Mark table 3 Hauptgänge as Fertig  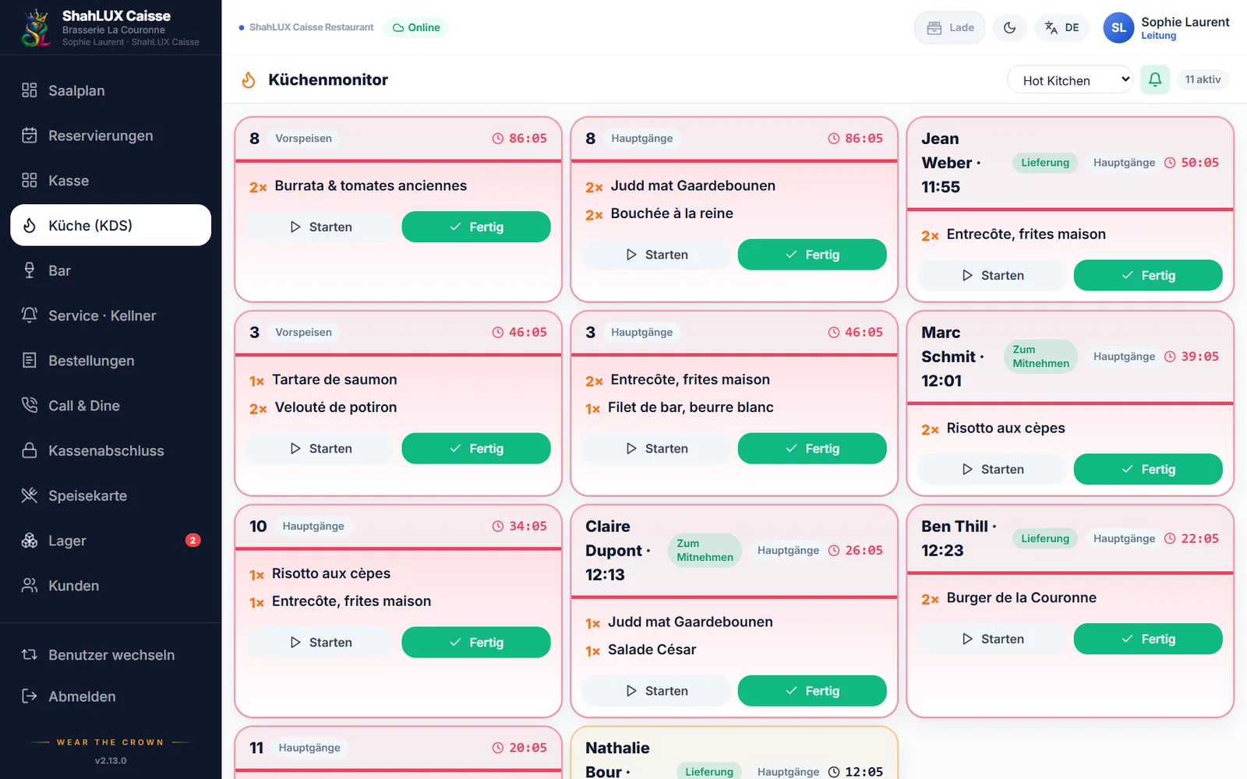coord(812,449)
